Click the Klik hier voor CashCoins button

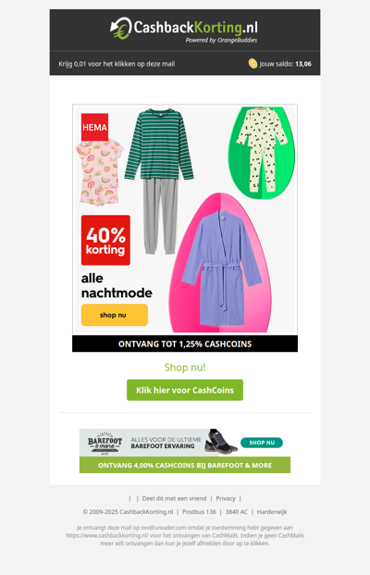185,390
